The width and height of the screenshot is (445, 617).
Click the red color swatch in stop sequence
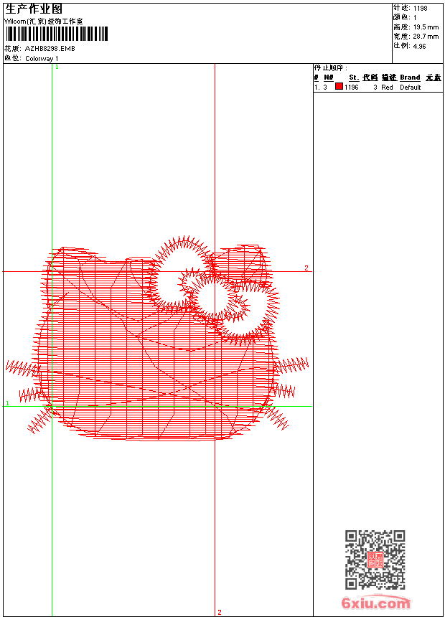(x=339, y=87)
